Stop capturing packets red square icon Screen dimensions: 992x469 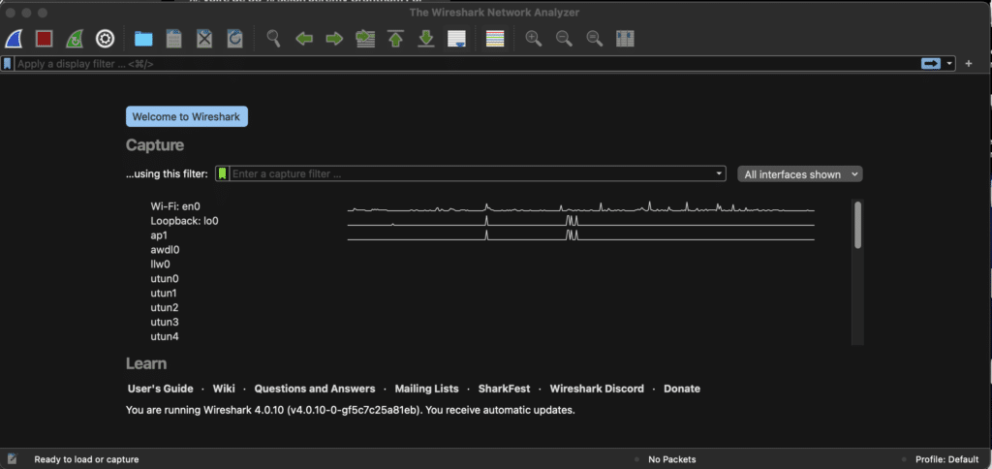click(44, 39)
